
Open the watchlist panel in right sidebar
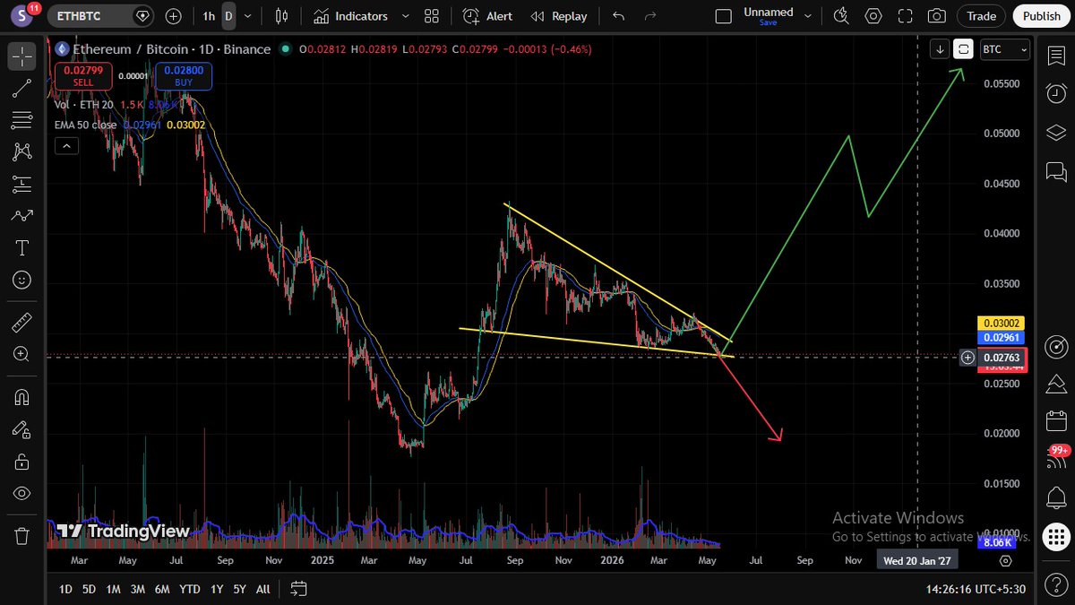tap(1056, 56)
